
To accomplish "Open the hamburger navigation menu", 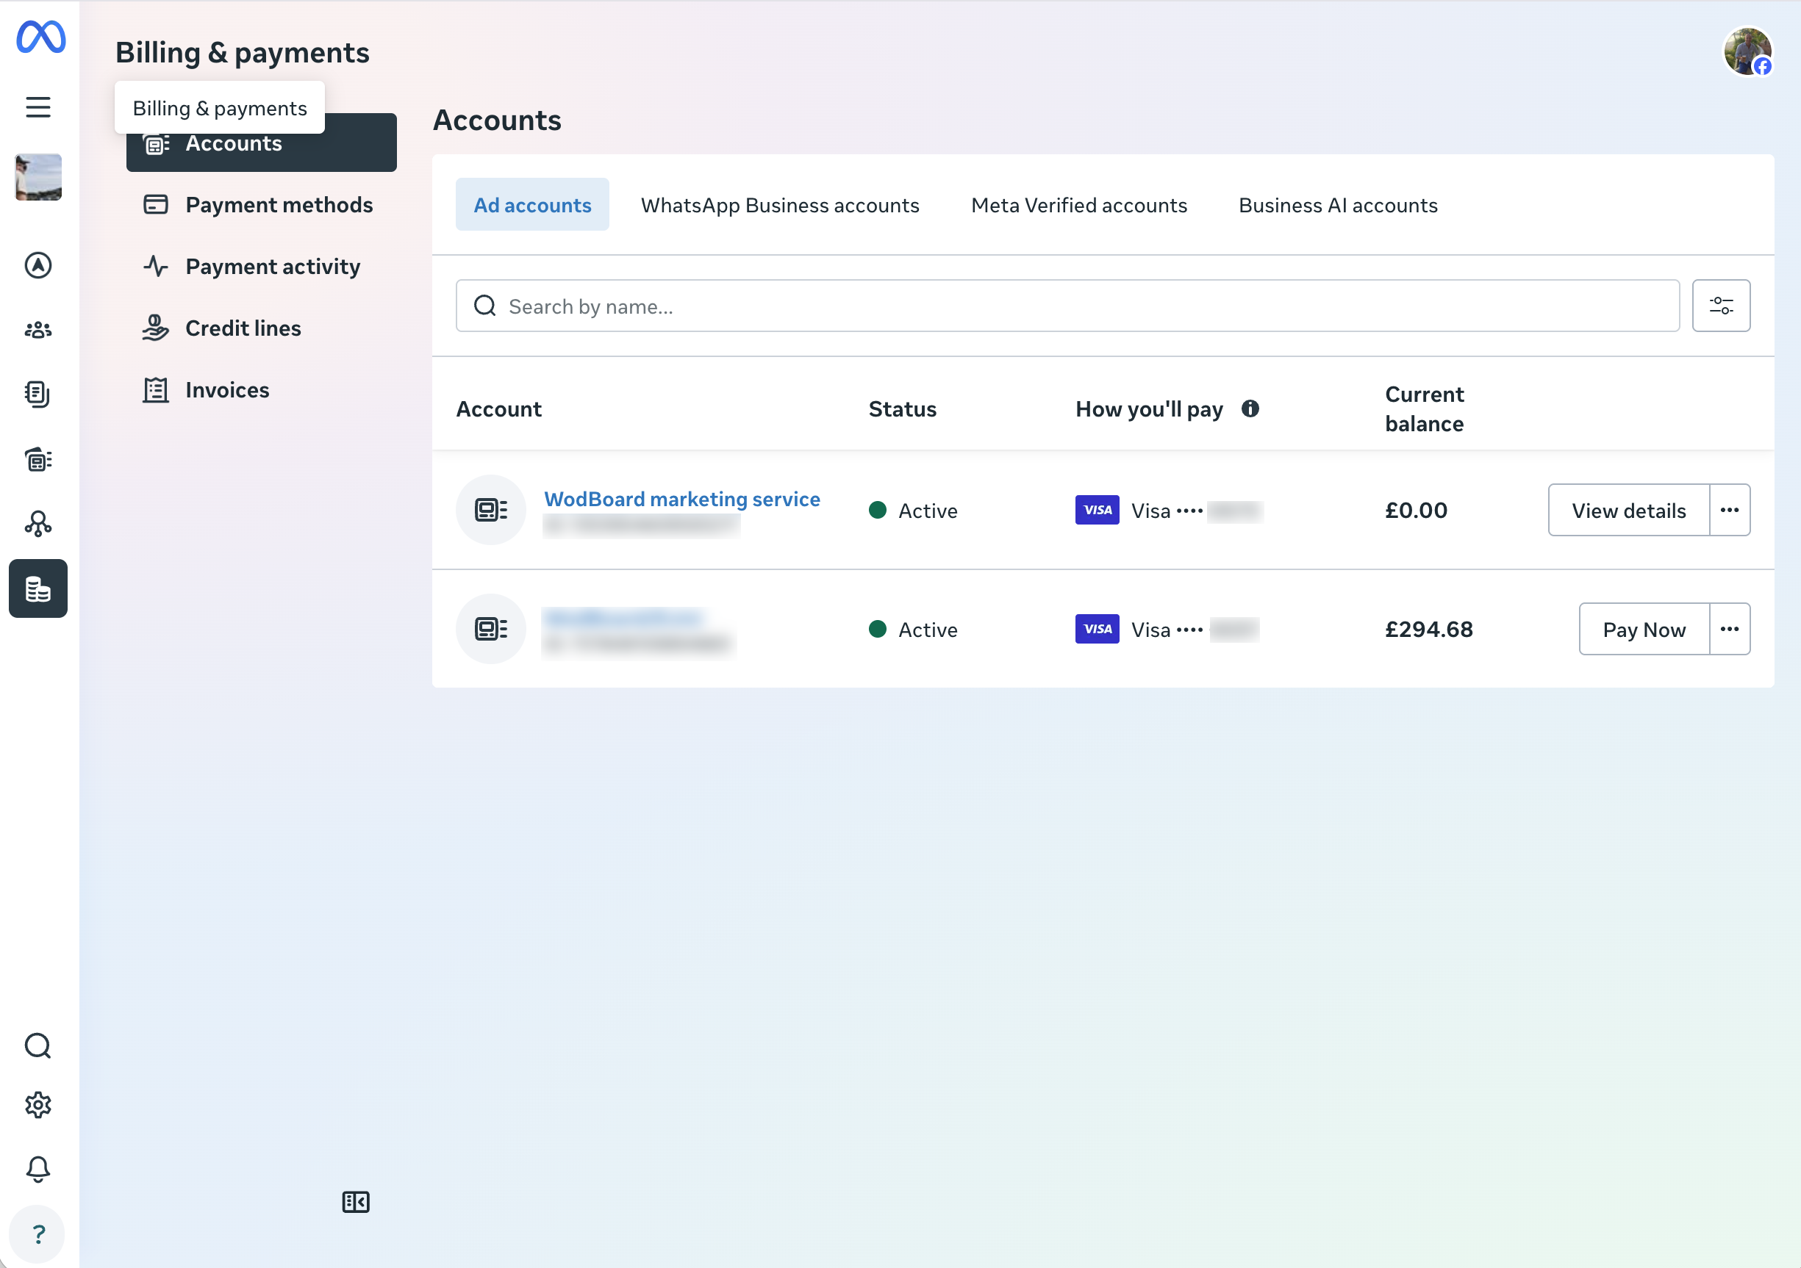I will 37,107.
